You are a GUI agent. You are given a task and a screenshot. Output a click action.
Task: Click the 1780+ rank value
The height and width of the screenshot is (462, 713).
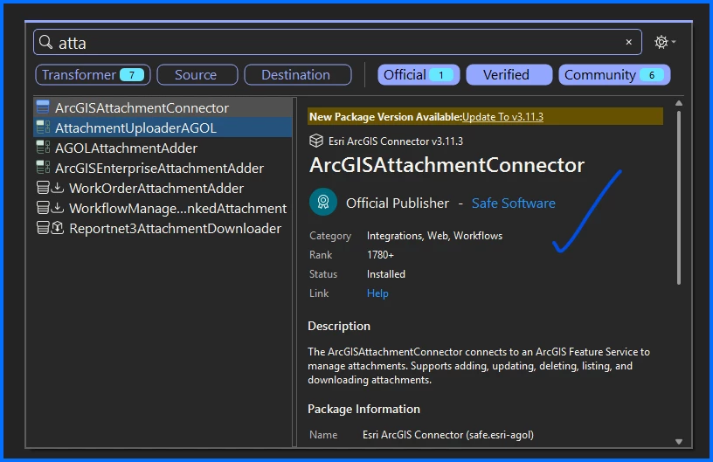click(x=380, y=255)
